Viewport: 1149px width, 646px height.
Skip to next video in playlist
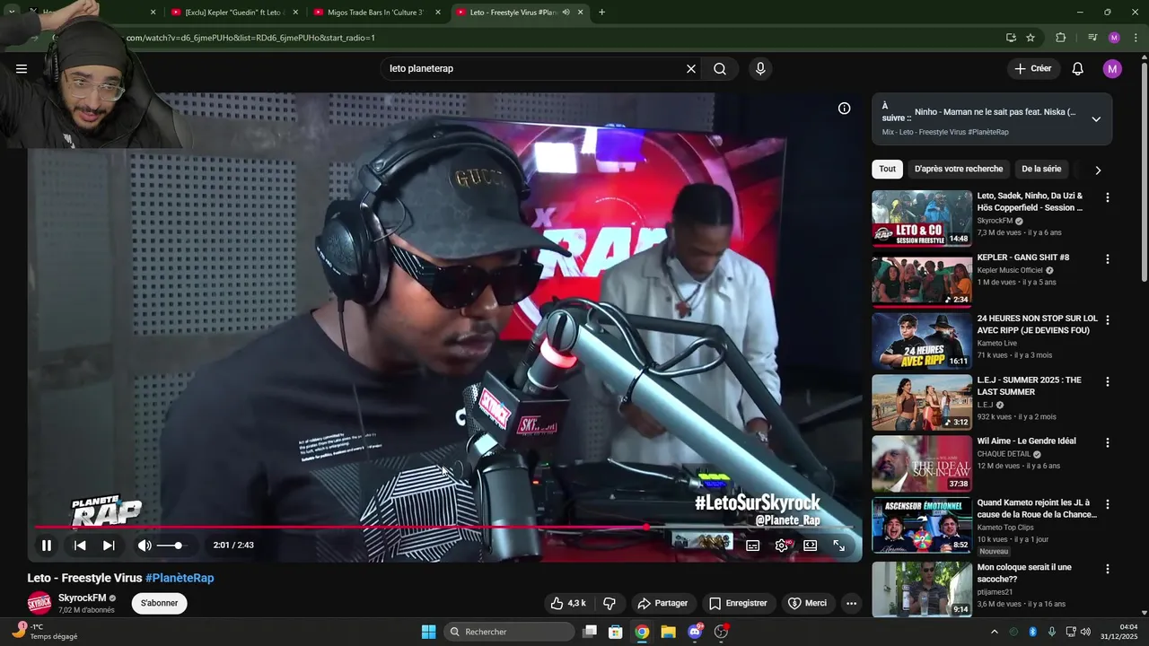[x=109, y=546]
